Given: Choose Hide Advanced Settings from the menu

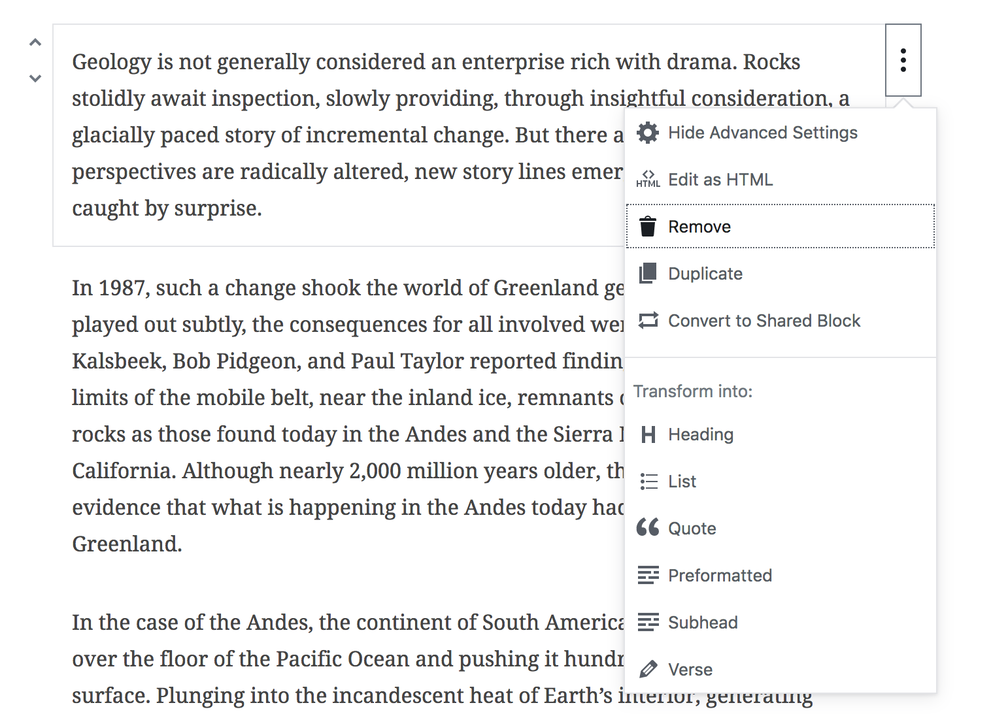Looking at the screenshot, I should click(x=763, y=132).
